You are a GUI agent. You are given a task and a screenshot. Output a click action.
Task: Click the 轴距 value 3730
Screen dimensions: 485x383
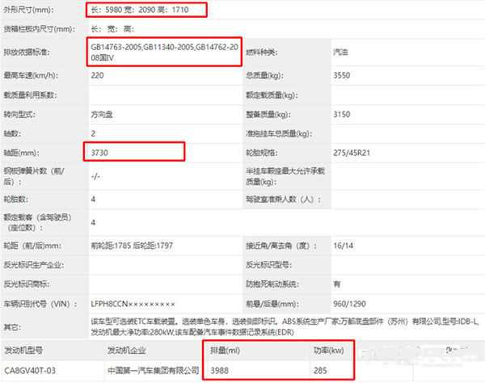(102, 152)
